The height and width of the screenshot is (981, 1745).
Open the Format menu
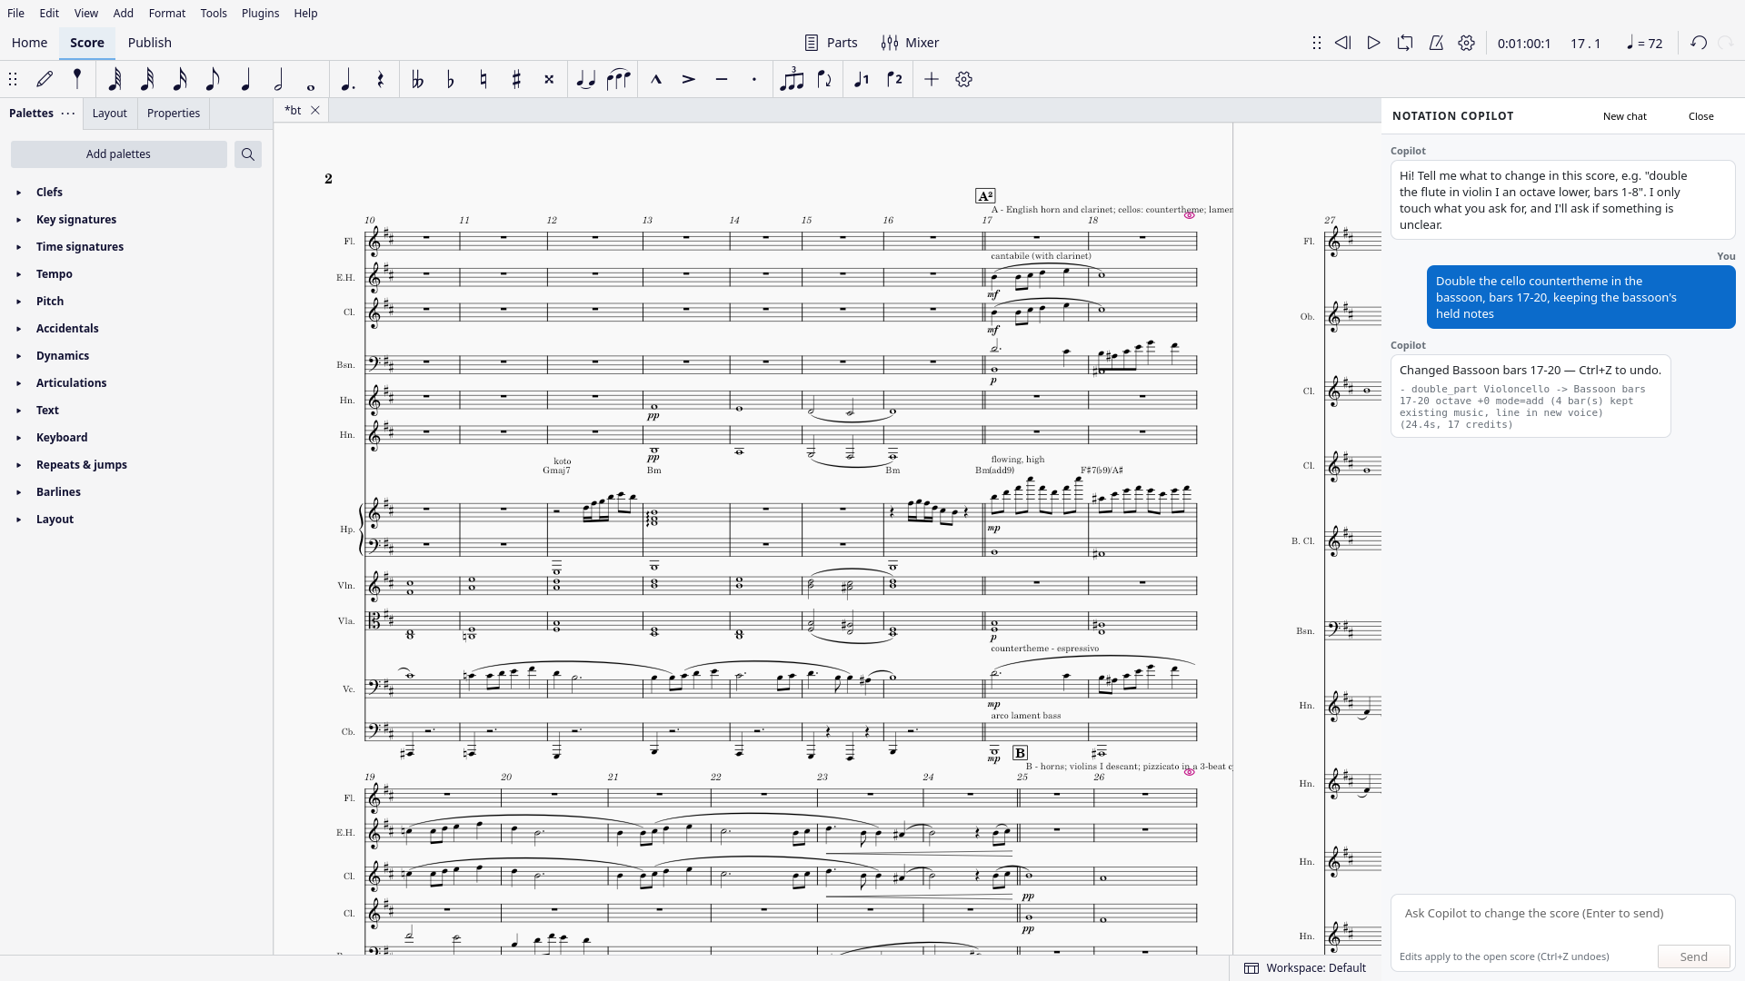(x=167, y=14)
